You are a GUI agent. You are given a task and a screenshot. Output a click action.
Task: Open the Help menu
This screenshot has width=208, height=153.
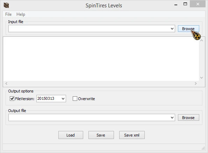click(x=21, y=14)
